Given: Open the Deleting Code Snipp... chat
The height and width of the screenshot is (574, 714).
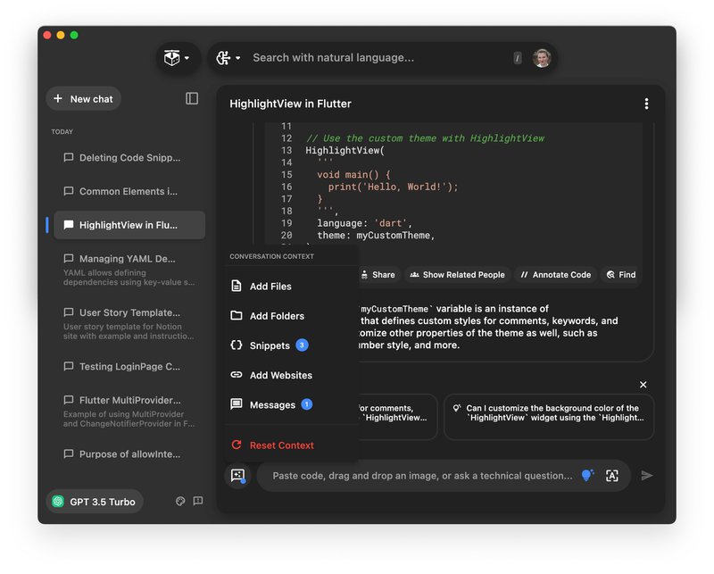Looking at the screenshot, I should (x=129, y=158).
